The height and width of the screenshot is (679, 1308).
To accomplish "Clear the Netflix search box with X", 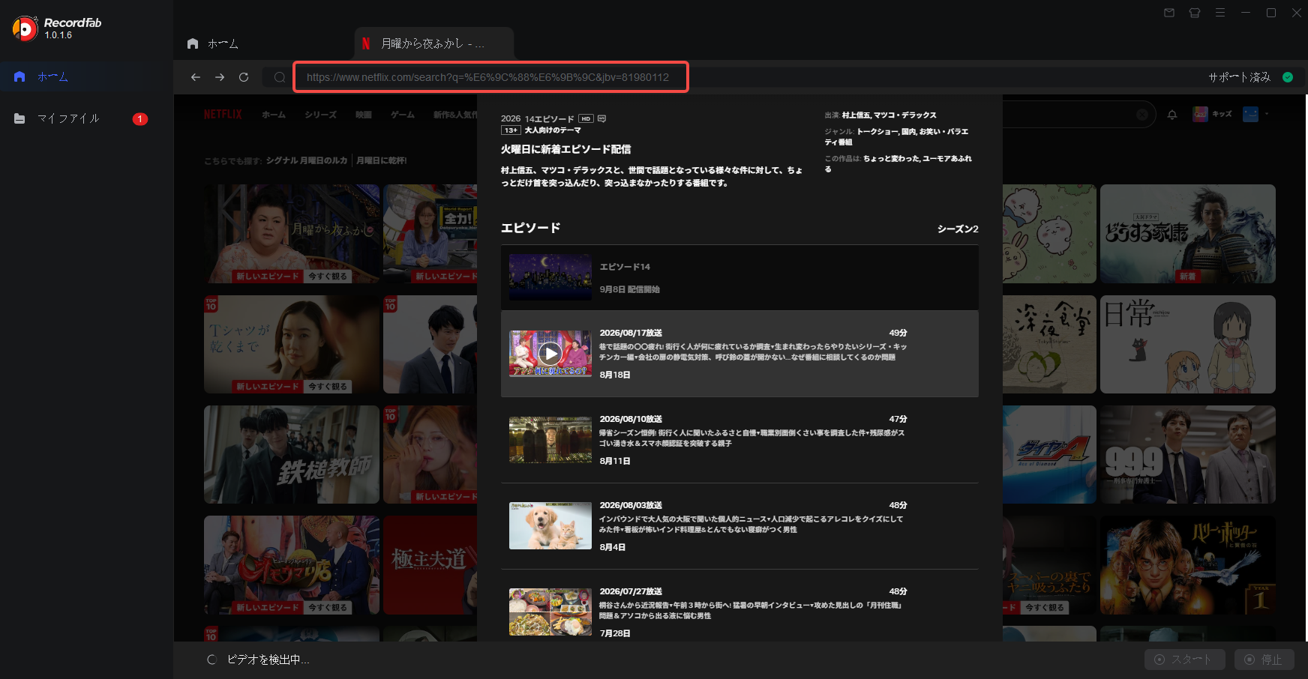I will click(1142, 115).
